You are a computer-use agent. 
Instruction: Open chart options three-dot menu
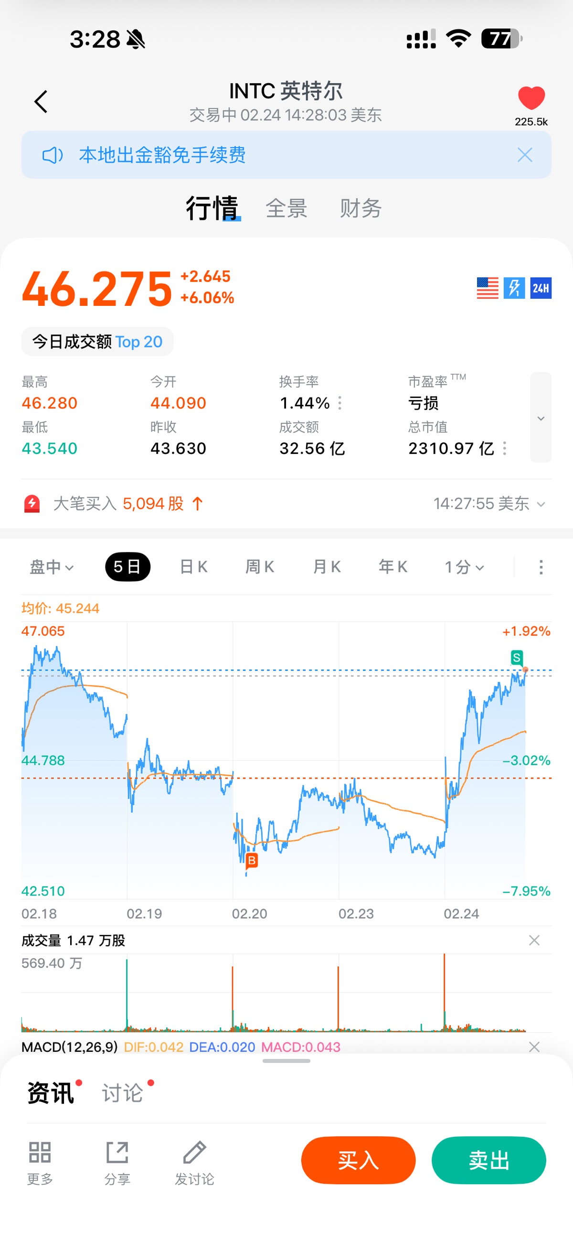[541, 567]
